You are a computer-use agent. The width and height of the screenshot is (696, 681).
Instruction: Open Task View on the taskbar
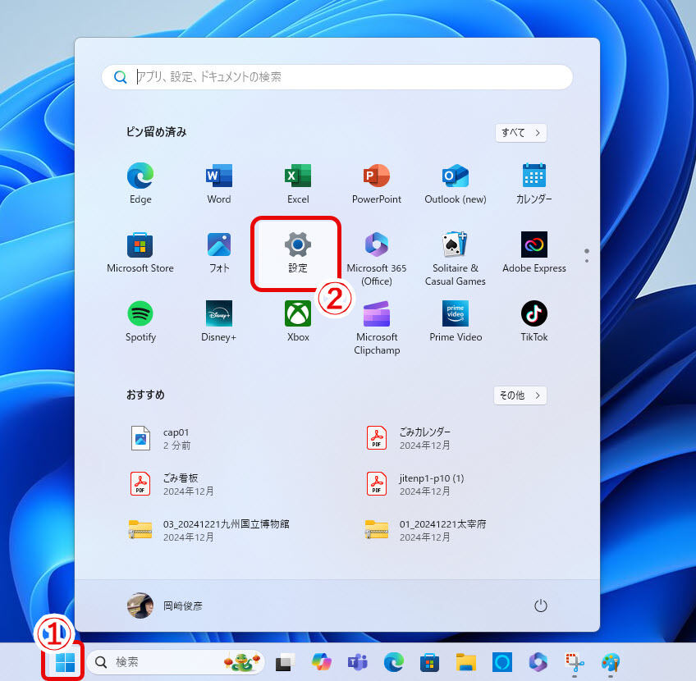285,662
